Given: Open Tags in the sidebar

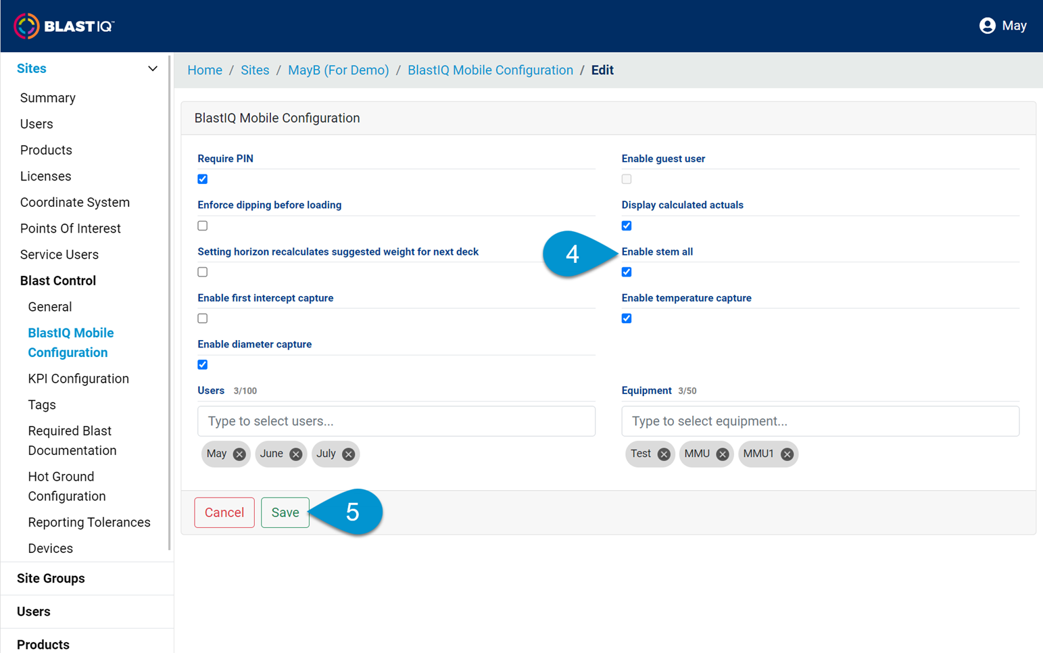Looking at the screenshot, I should coord(42,405).
